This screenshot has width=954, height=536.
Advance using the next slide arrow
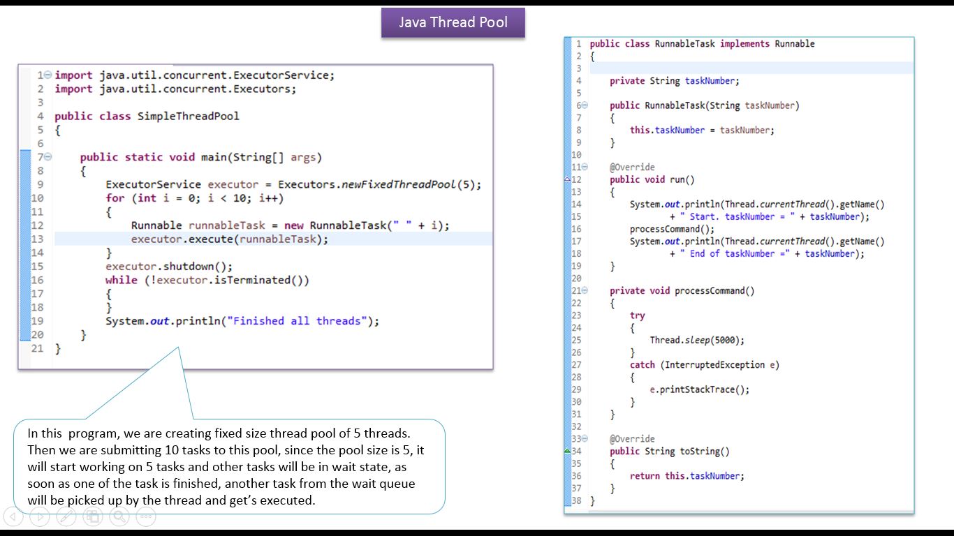(40, 517)
